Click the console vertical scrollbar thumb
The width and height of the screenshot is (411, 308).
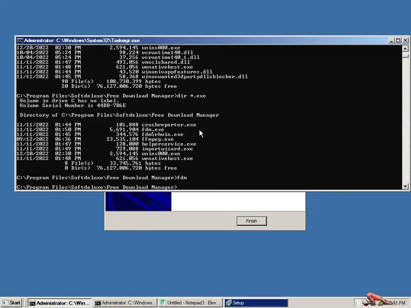pyautogui.click(x=405, y=55)
